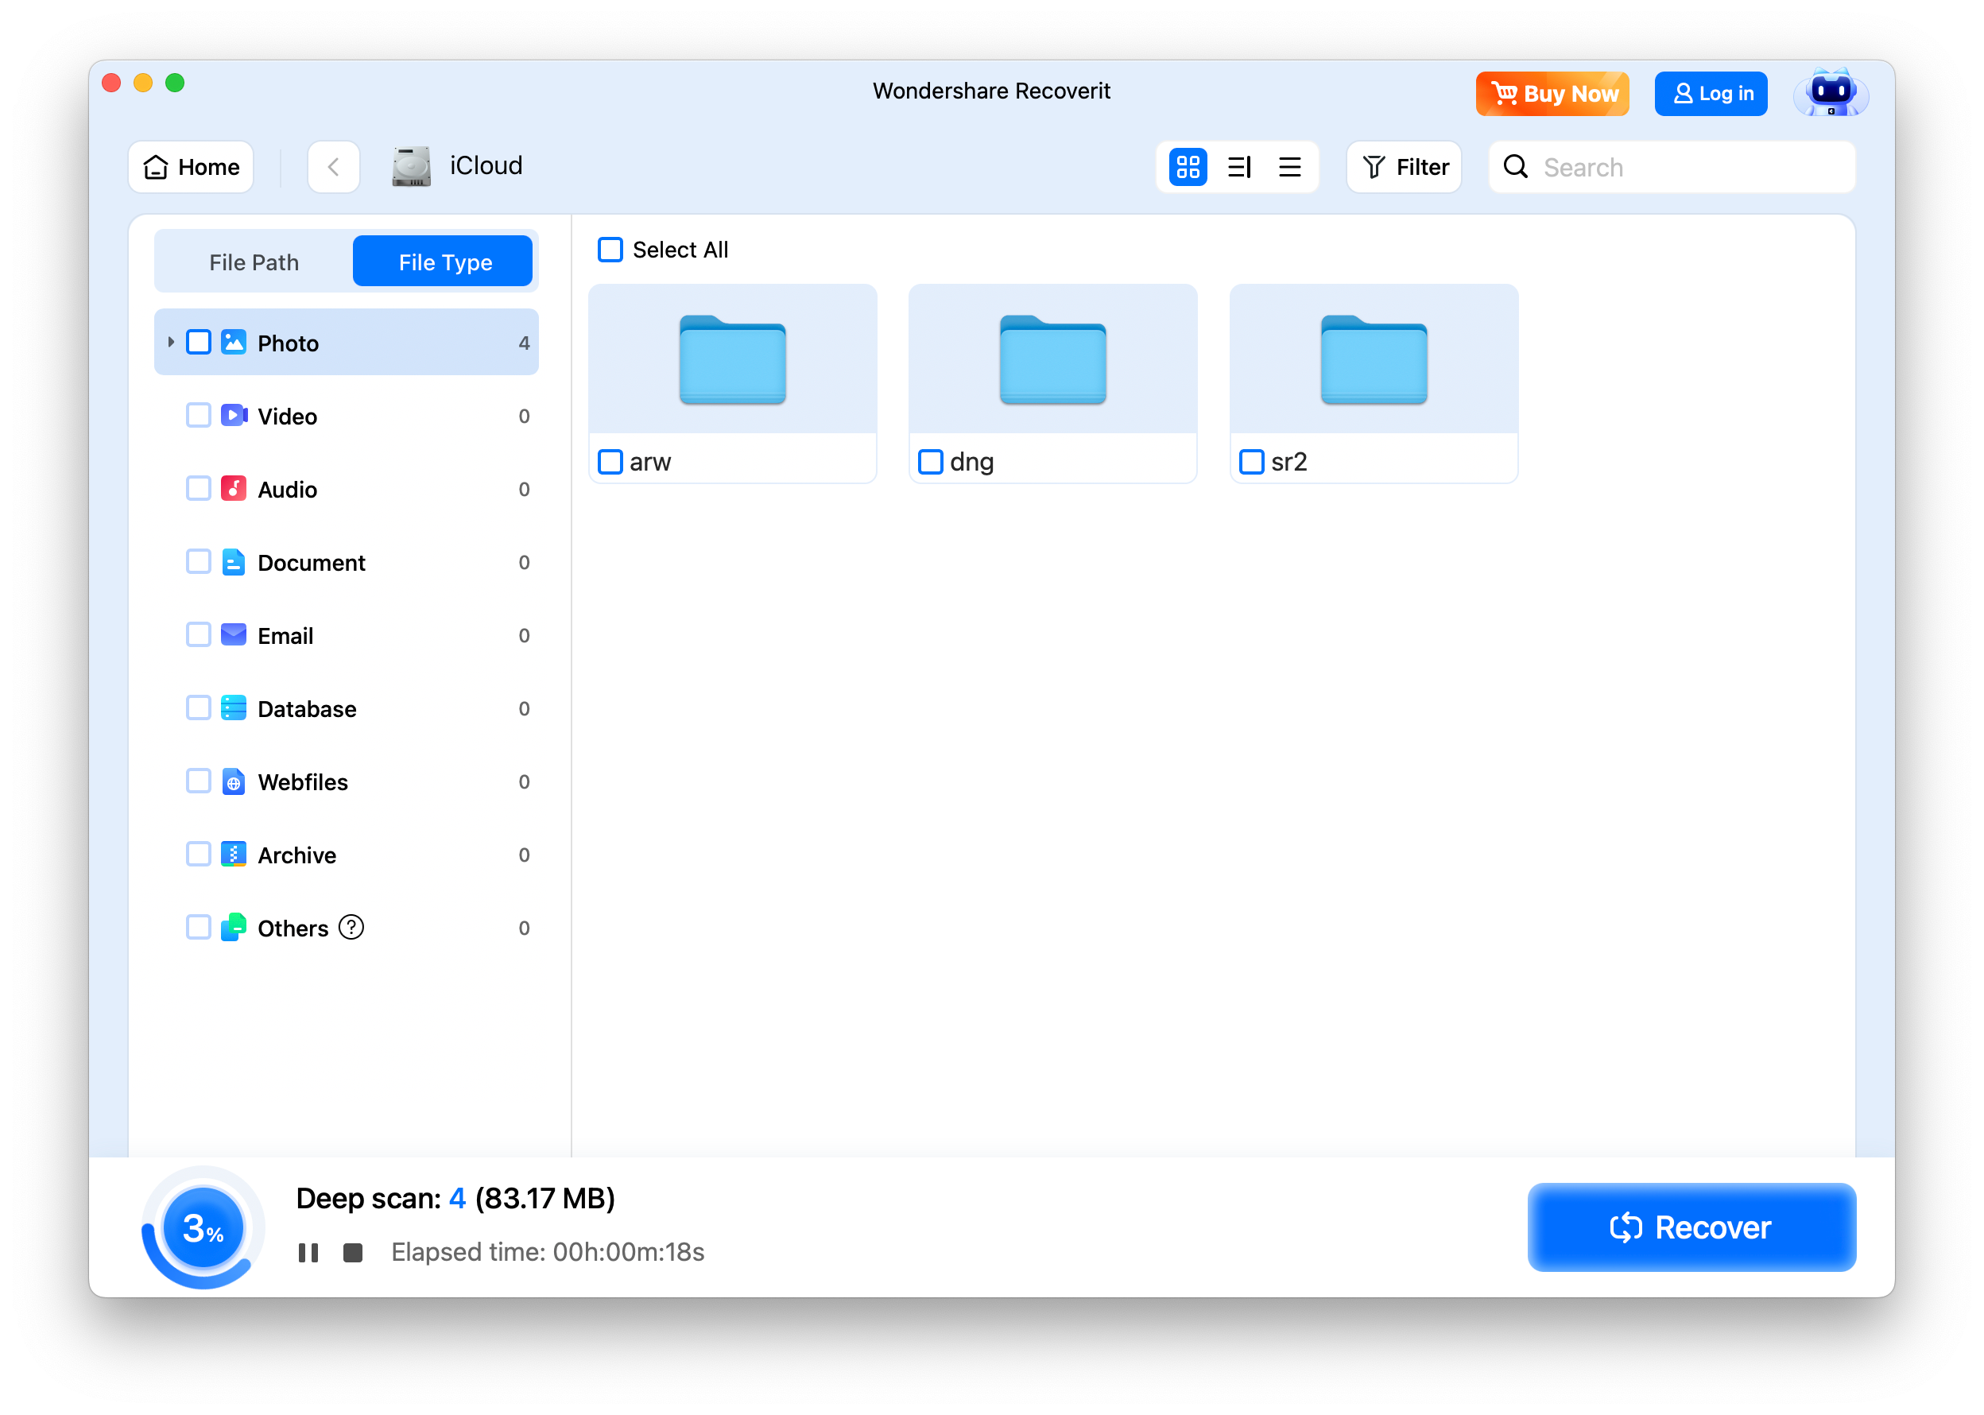Click the Email category icon
The height and width of the screenshot is (1415, 1984).
[x=234, y=635]
